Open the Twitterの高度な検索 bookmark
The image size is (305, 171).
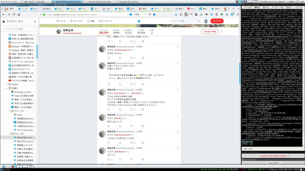22,96
